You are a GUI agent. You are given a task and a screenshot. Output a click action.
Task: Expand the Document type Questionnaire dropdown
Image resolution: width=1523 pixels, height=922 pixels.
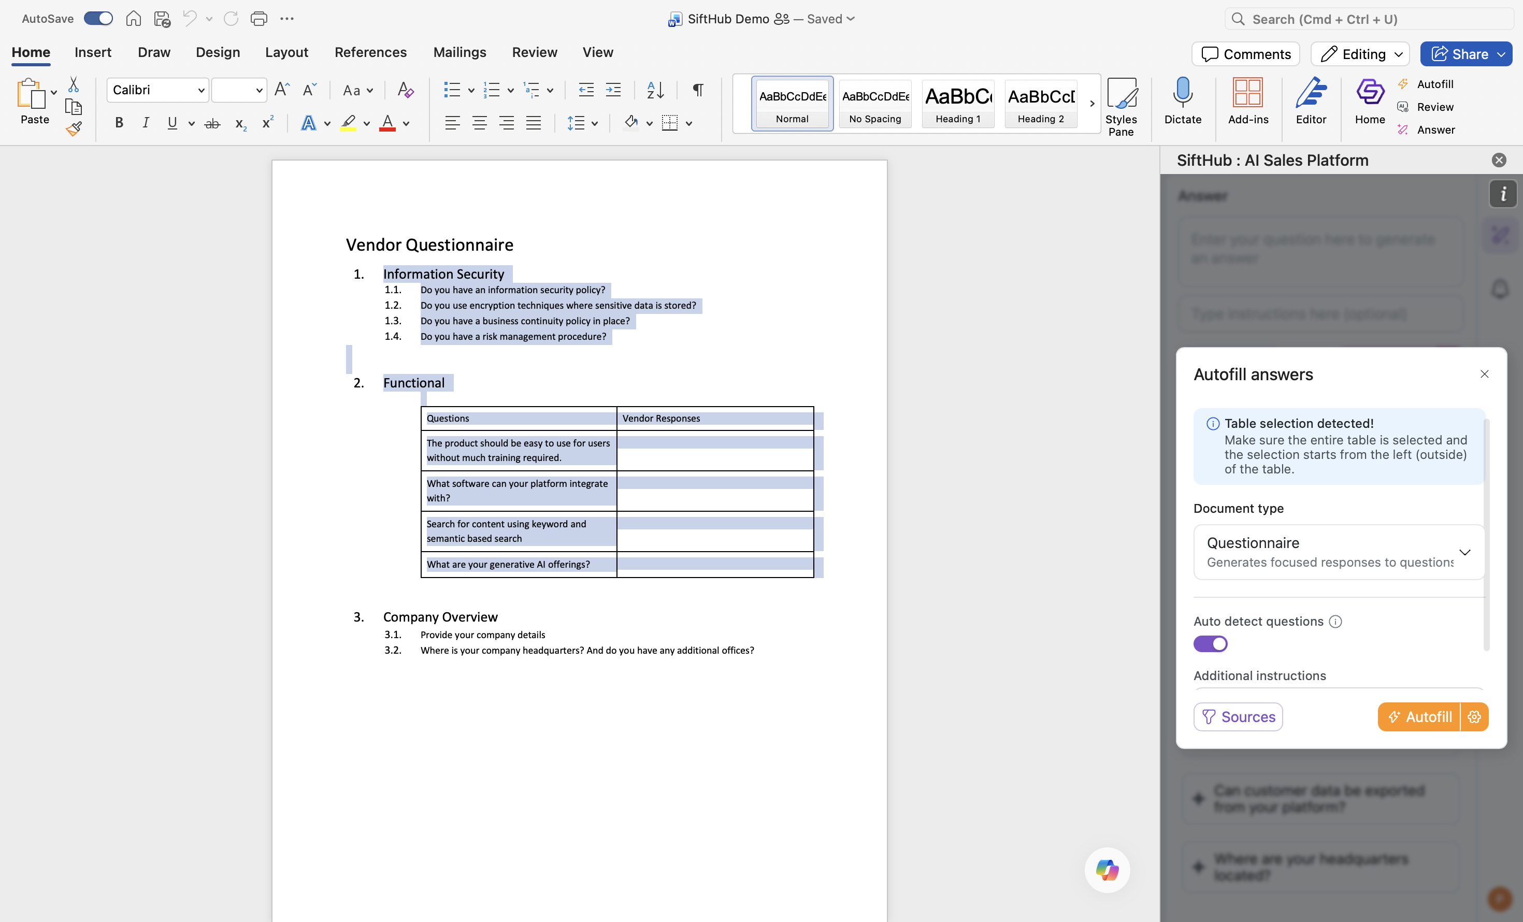1339,552
